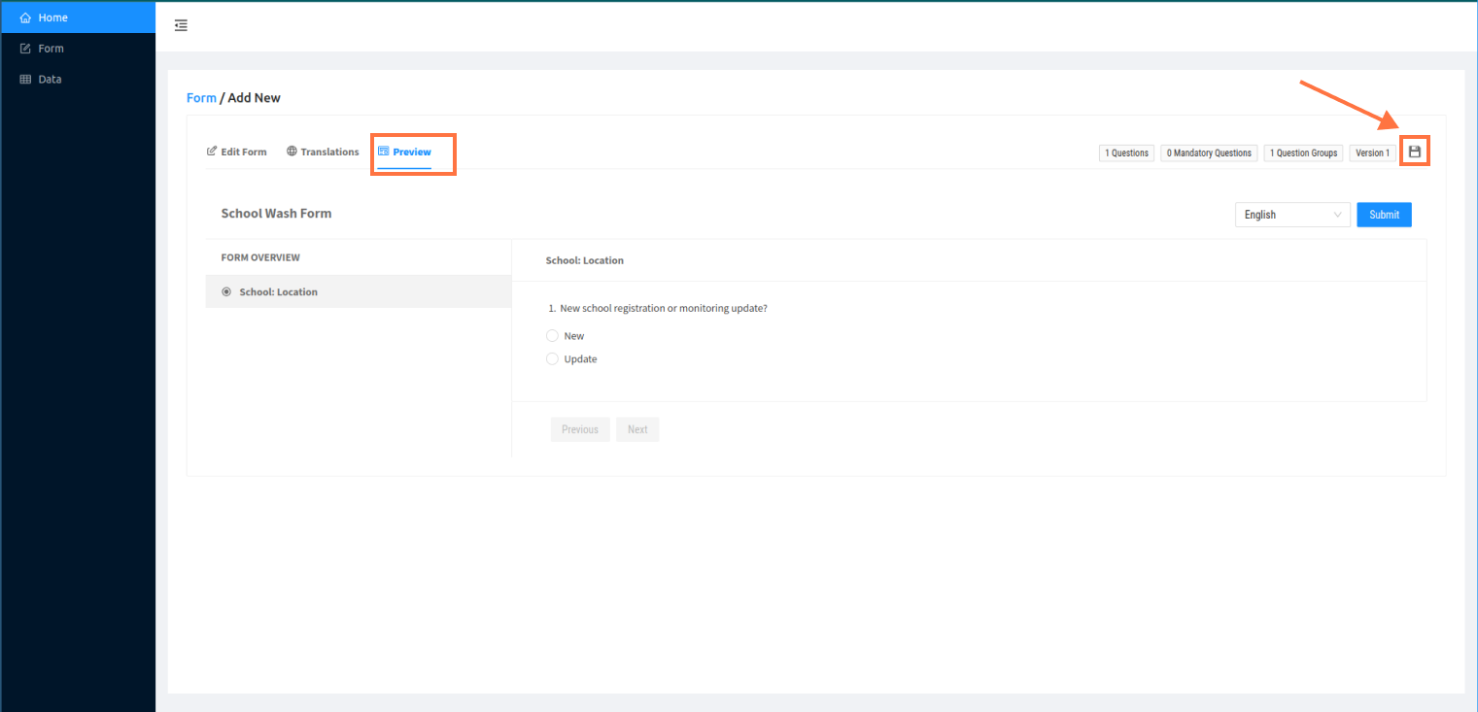Click the Form edit icon in sidebar

pyautogui.click(x=25, y=49)
